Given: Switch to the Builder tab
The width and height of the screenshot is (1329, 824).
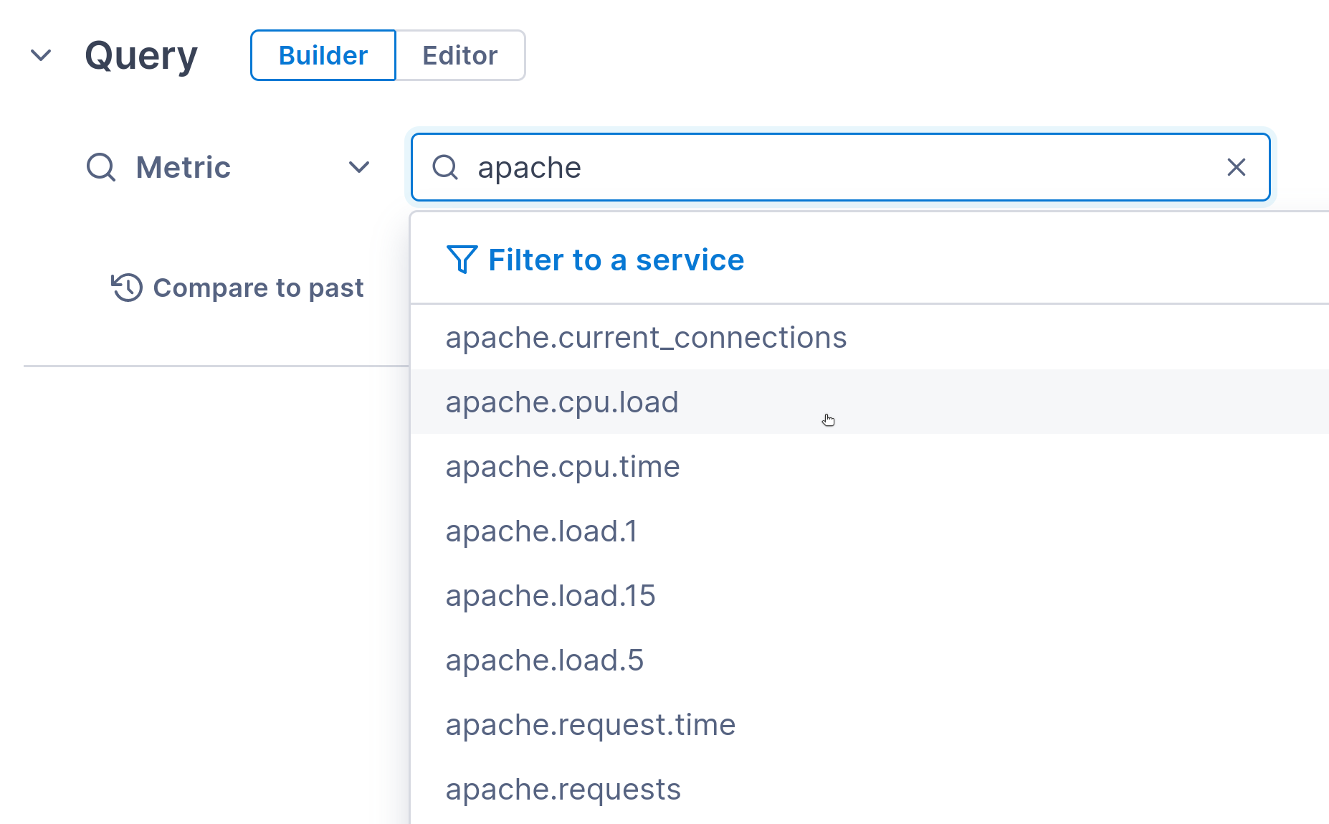Looking at the screenshot, I should (x=323, y=55).
